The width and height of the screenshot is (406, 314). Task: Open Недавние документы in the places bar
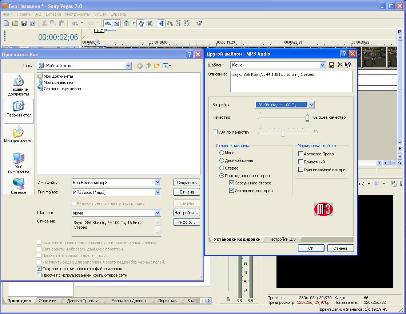[19, 85]
